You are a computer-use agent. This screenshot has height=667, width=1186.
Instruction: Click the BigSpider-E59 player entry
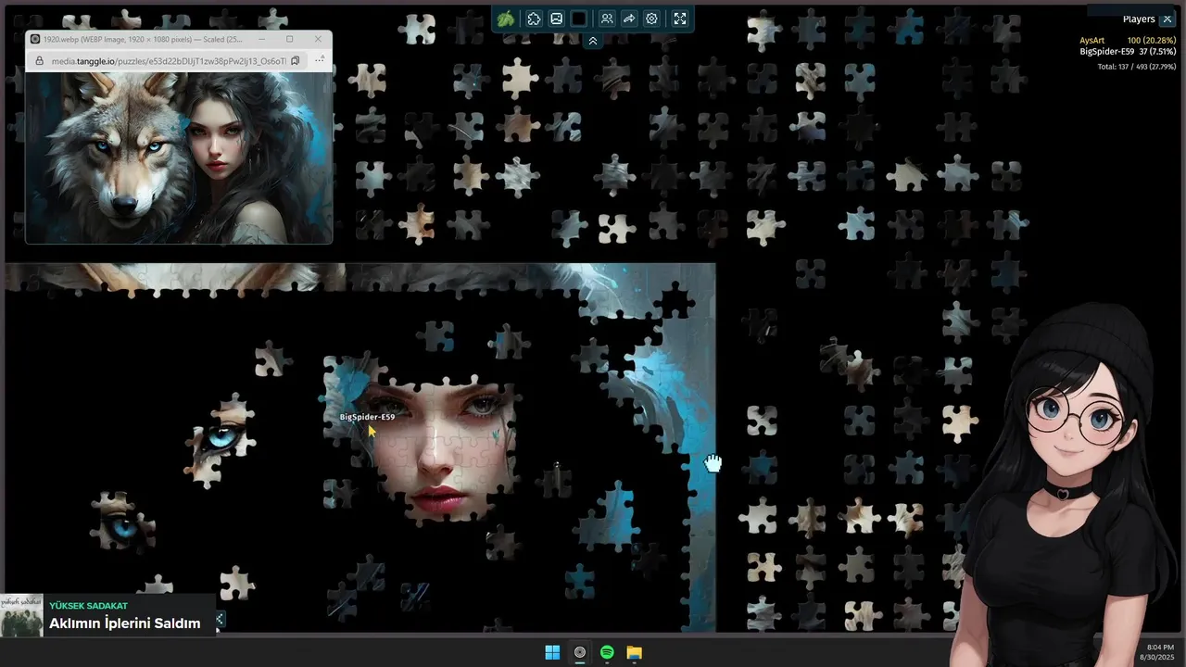coord(1128,52)
